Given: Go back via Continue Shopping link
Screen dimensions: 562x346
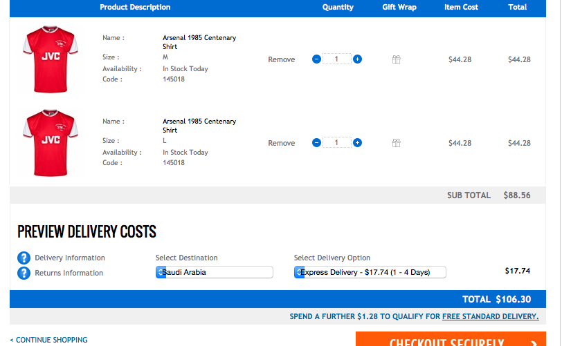Looking at the screenshot, I should pos(48,340).
